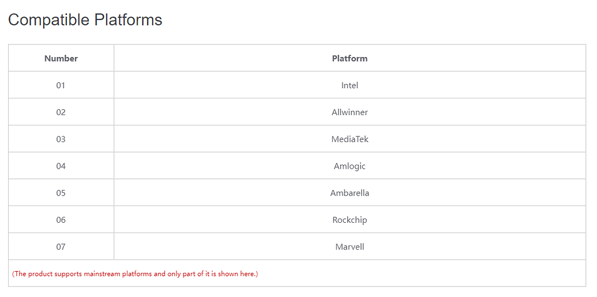The image size is (597, 297).
Task: Click the red mainstream platforms footnote
Action: click(135, 274)
